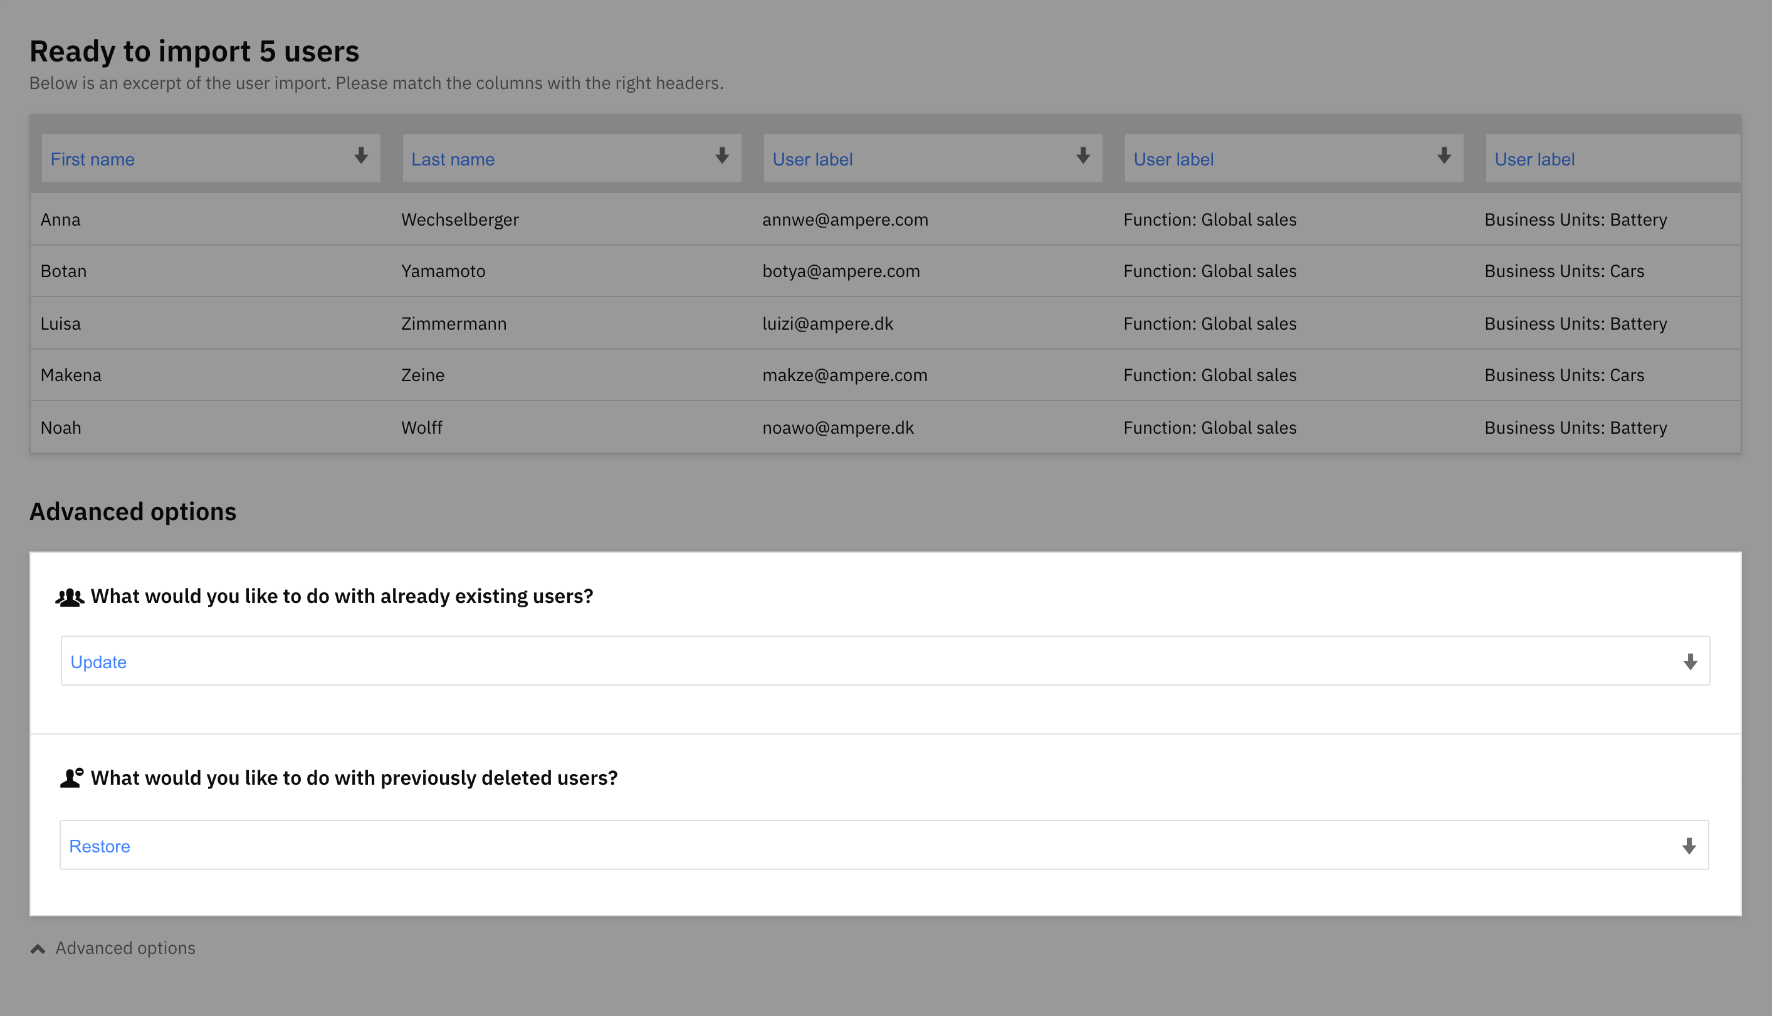Click the arrow icon in the Update dropdown
The height and width of the screenshot is (1016, 1772).
(1690, 661)
